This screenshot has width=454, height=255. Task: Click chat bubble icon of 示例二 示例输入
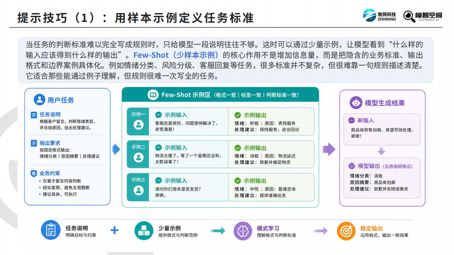tap(159, 148)
